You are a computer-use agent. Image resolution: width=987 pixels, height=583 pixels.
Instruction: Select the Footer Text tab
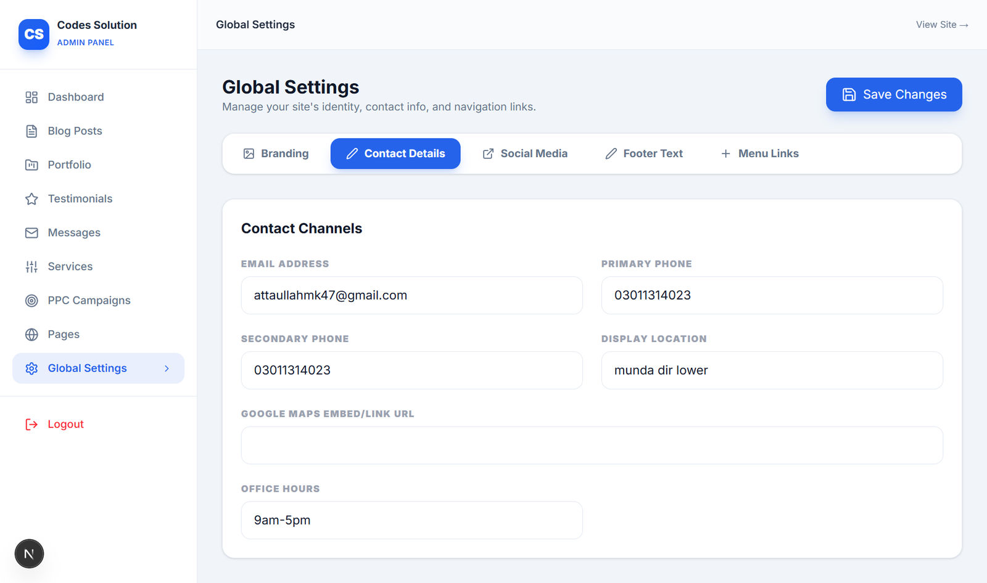coord(644,153)
